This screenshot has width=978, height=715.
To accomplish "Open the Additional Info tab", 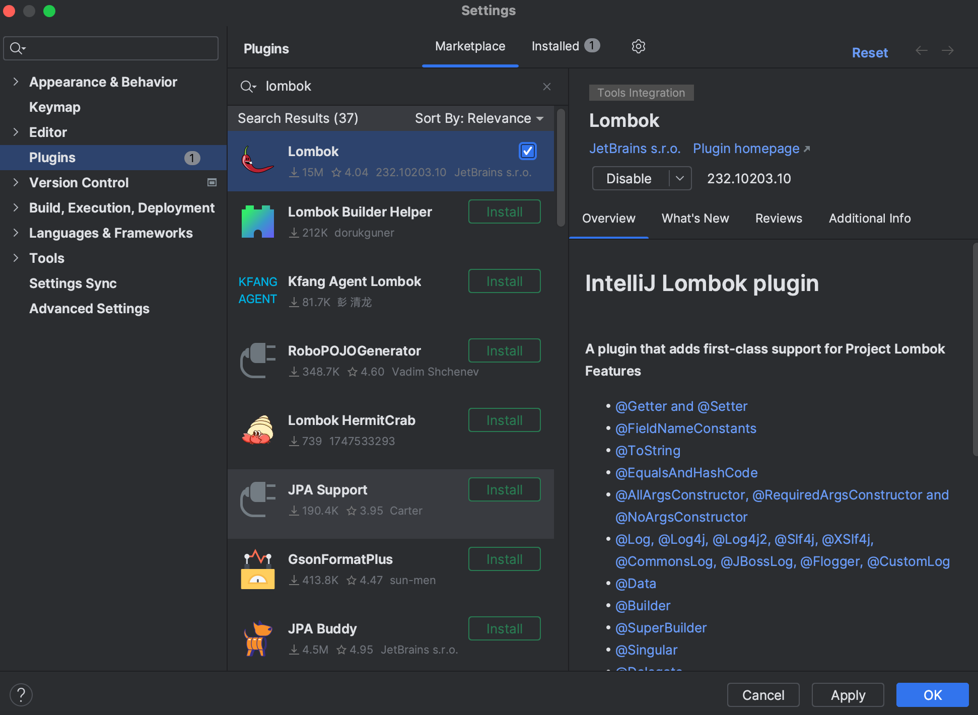I will 870,219.
